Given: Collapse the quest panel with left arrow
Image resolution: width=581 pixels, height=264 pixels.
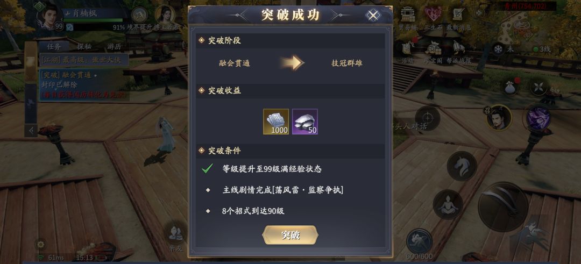Looking at the screenshot, I should point(31,130).
